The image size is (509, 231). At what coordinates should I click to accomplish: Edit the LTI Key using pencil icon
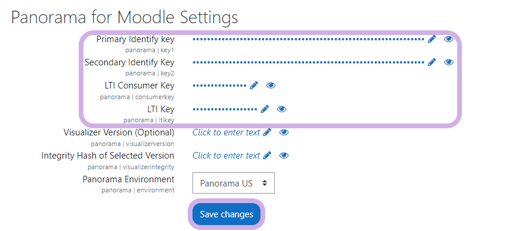point(265,109)
